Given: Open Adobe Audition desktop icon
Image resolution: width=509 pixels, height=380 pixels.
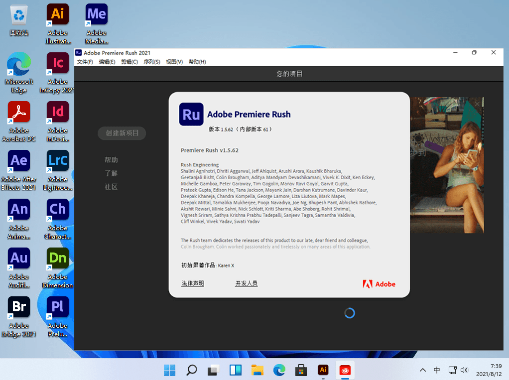Looking at the screenshot, I should click(x=19, y=268).
